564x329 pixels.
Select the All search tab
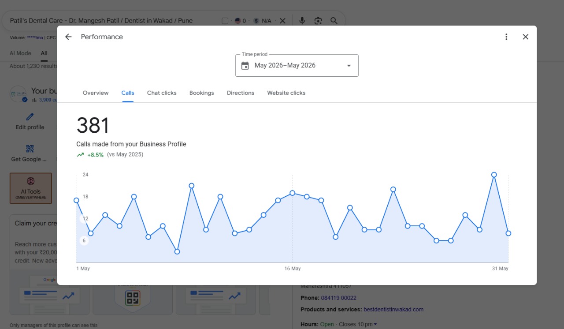click(x=44, y=53)
